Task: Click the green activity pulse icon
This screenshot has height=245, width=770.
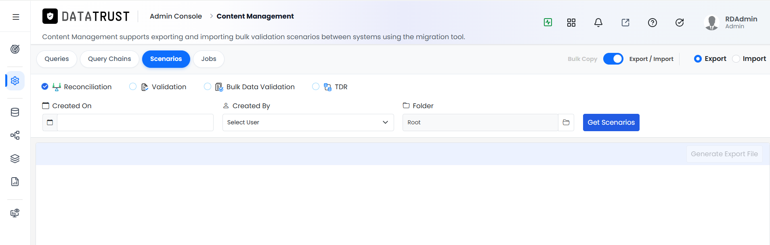Action: pyautogui.click(x=548, y=22)
